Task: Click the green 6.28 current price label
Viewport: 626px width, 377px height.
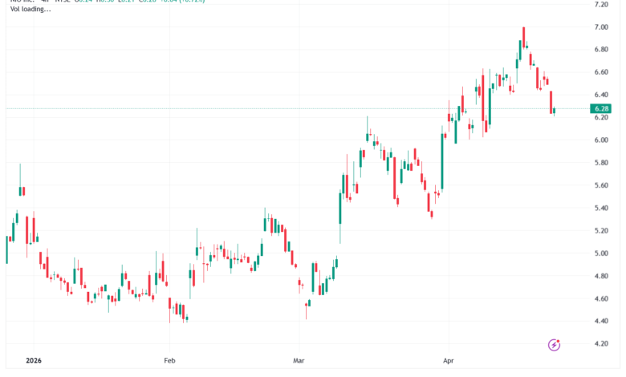Action: (601, 108)
